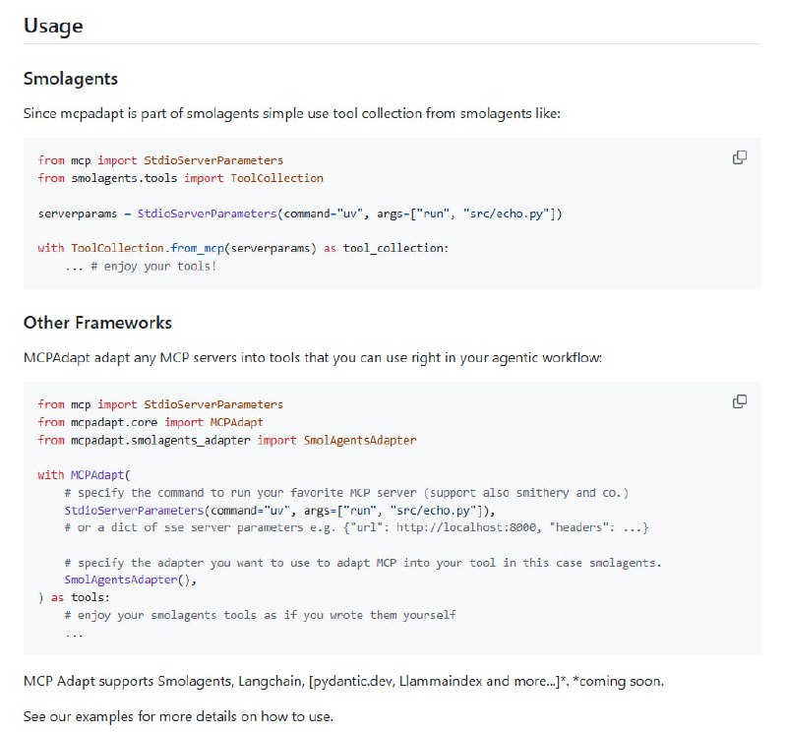Click the Usage heading
Viewport: 787px width, 732px height.
[53, 26]
